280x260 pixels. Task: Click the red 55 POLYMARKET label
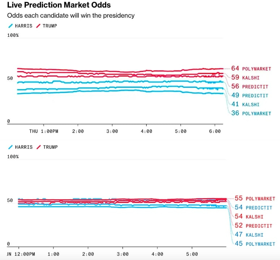(255, 199)
